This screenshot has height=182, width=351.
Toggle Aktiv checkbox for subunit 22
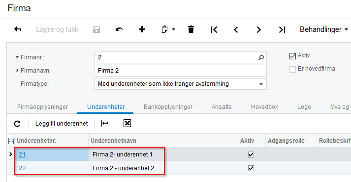[x=251, y=168]
